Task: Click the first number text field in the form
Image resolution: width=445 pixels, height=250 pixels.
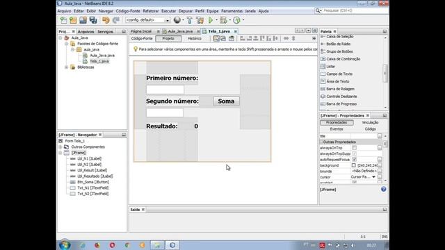Action: click(165, 90)
